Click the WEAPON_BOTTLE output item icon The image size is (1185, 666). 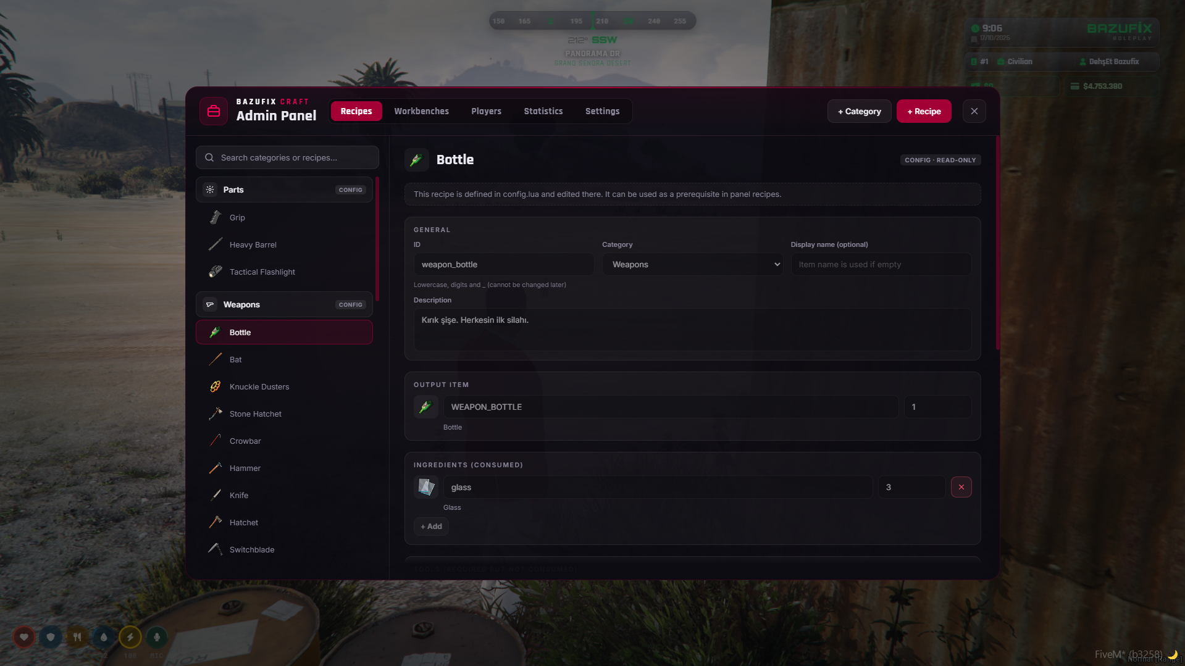[426, 407]
